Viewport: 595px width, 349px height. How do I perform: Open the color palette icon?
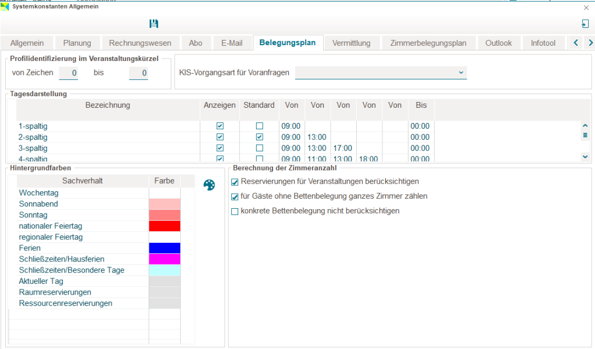[x=209, y=184]
